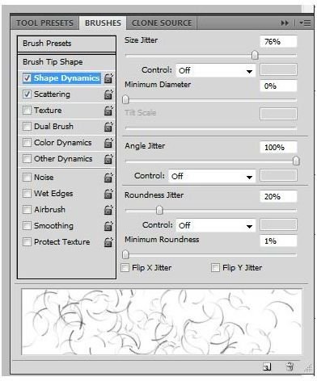Viewport: 317px width, 381px height.
Task: Toggle the lock icon next to Scattering
Action: click(108, 94)
